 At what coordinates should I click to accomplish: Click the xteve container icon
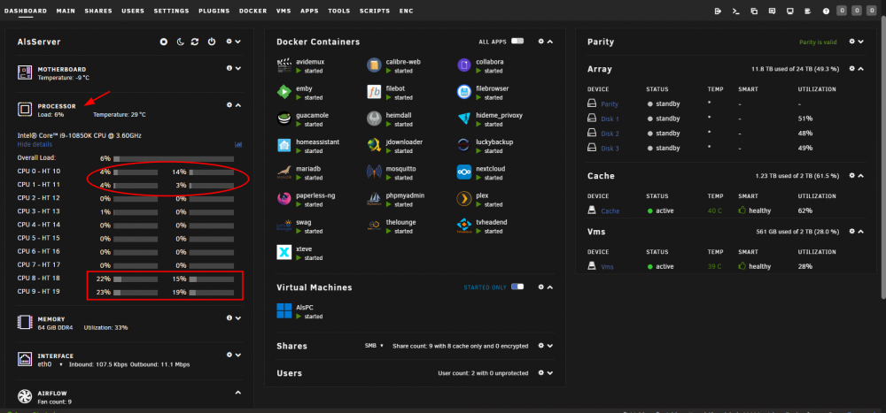(284, 252)
